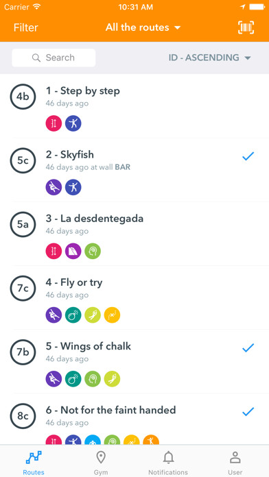Tap the barcode scanner icon
269x477 pixels.
coord(246,27)
